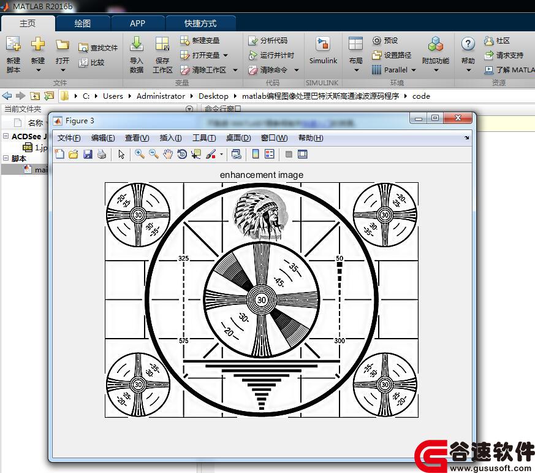Switch to the Shortcuts (快捷方式) tab
Image resolution: width=535 pixels, height=473 pixels.
pyautogui.click(x=200, y=23)
